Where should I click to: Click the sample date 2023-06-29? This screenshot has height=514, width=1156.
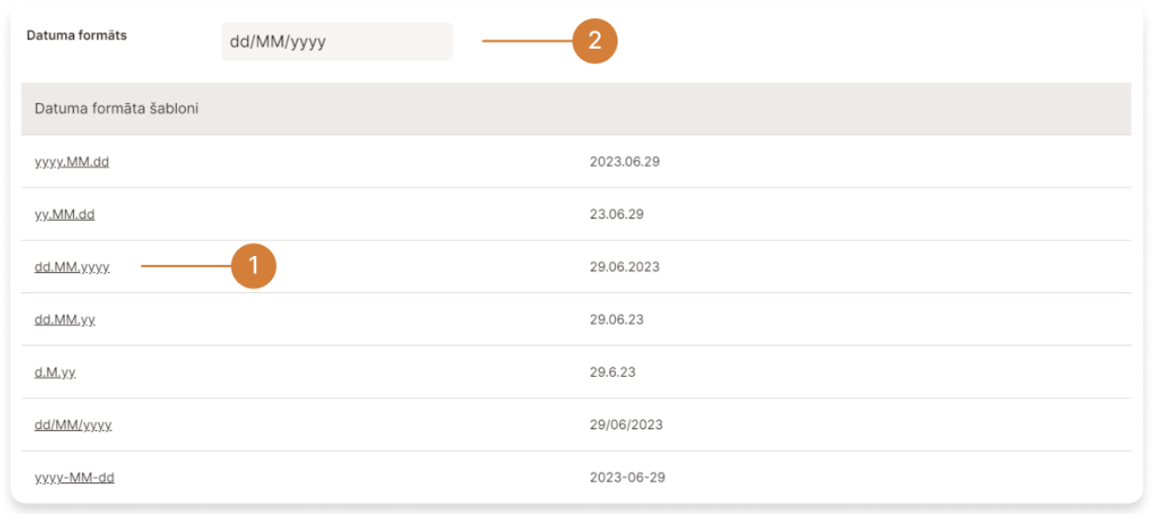tap(628, 477)
